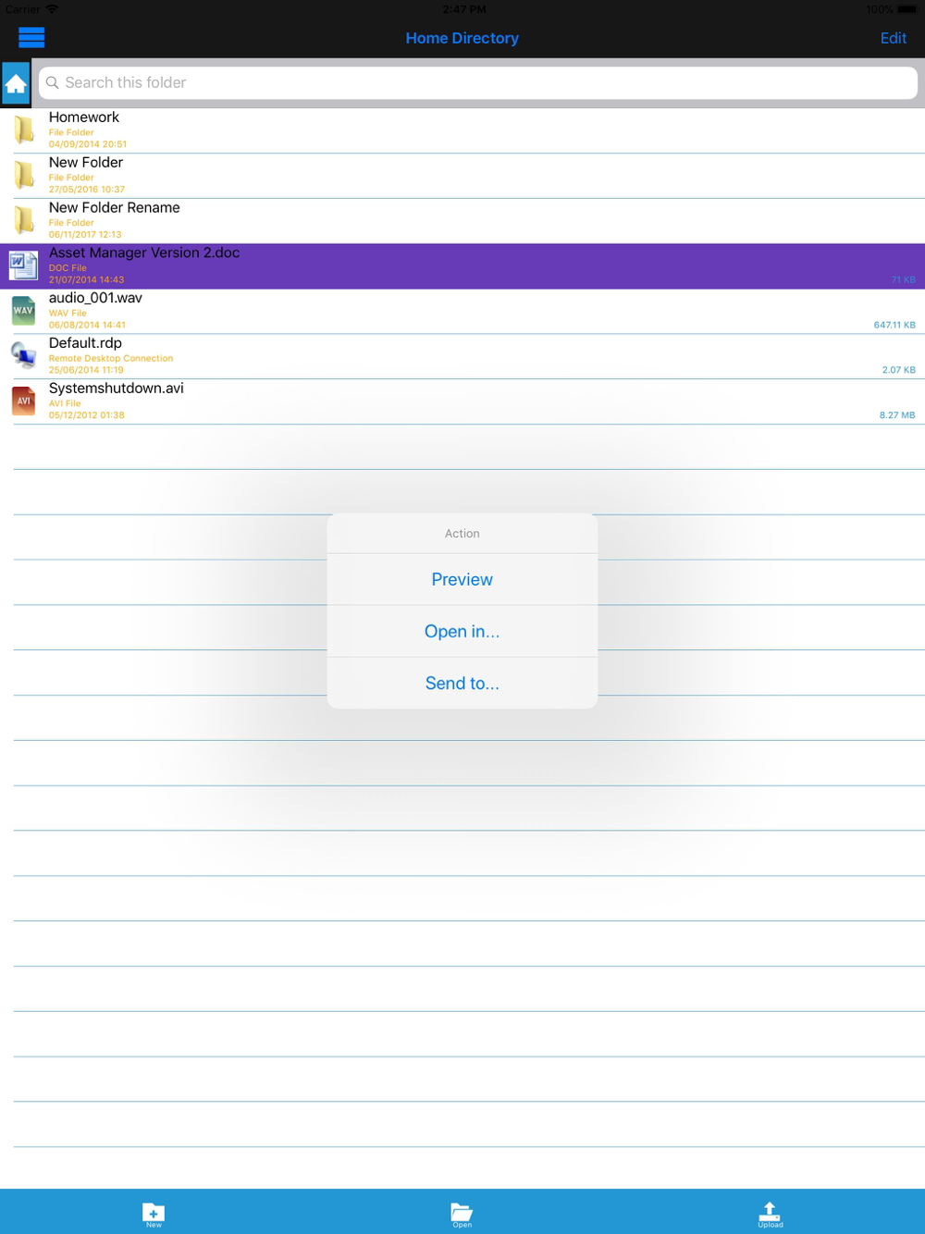925x1234 pixels.
Task: Click the New Folder Rename folder icon
Action: [24, 220]
